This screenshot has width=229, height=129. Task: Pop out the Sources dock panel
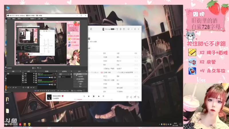point(36,71)
